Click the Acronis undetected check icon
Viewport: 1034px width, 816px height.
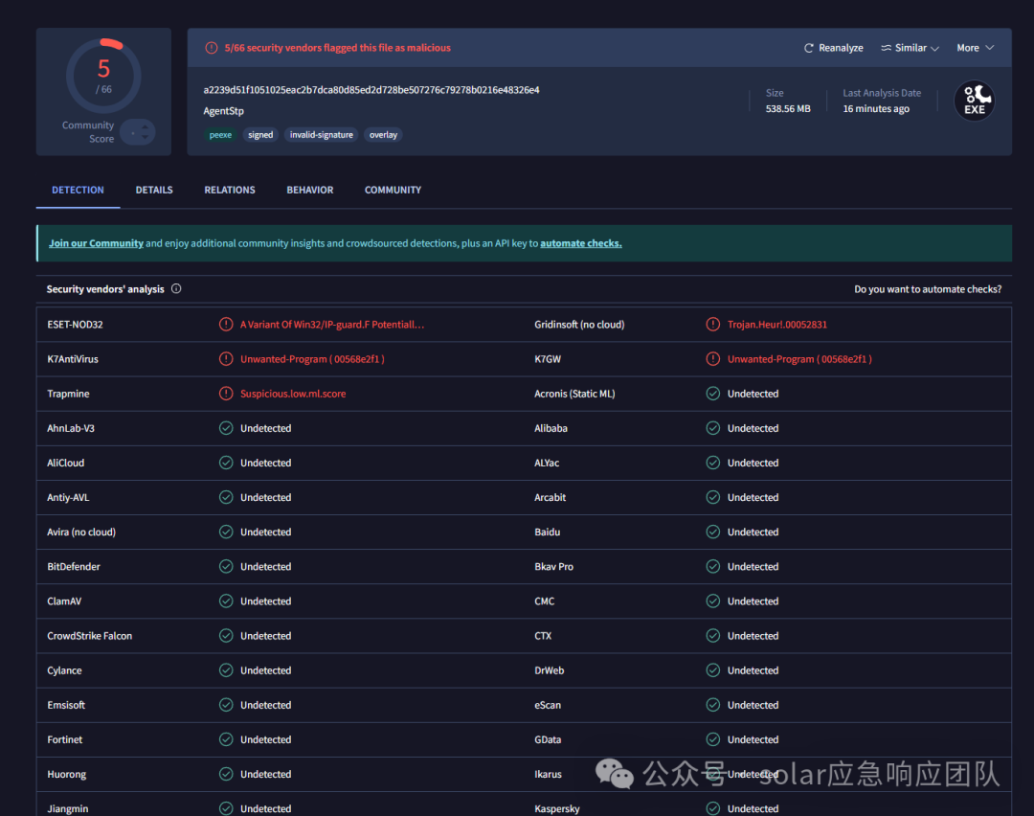tap(713, 394)
